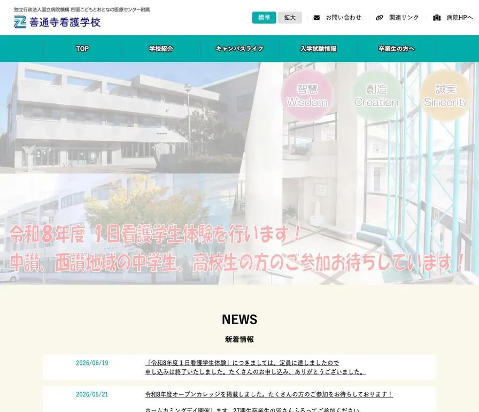The width and height of the screenshot is (479, 412).
Task: Open 関連リンク page
Action: [404, 18]
